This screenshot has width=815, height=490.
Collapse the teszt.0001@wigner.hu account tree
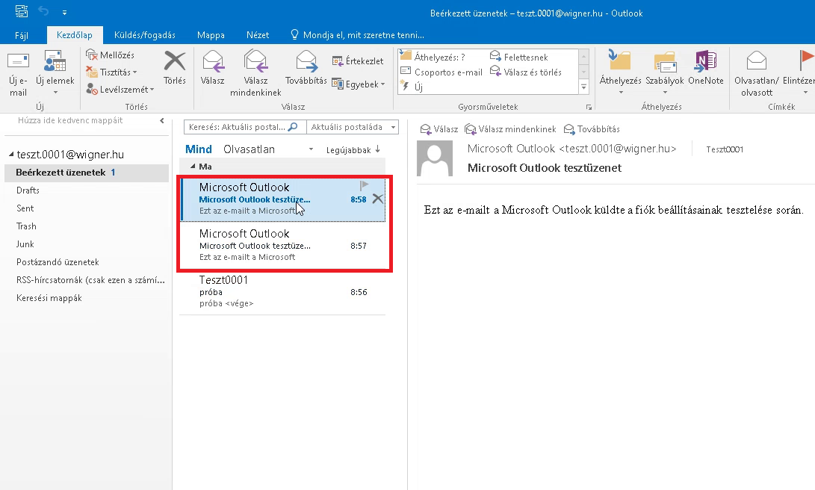pos(11,155)
